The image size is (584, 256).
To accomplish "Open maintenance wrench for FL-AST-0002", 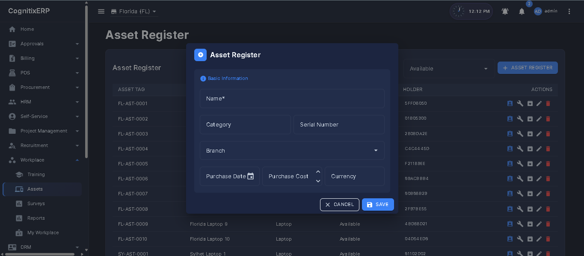I will pos(520,119).
